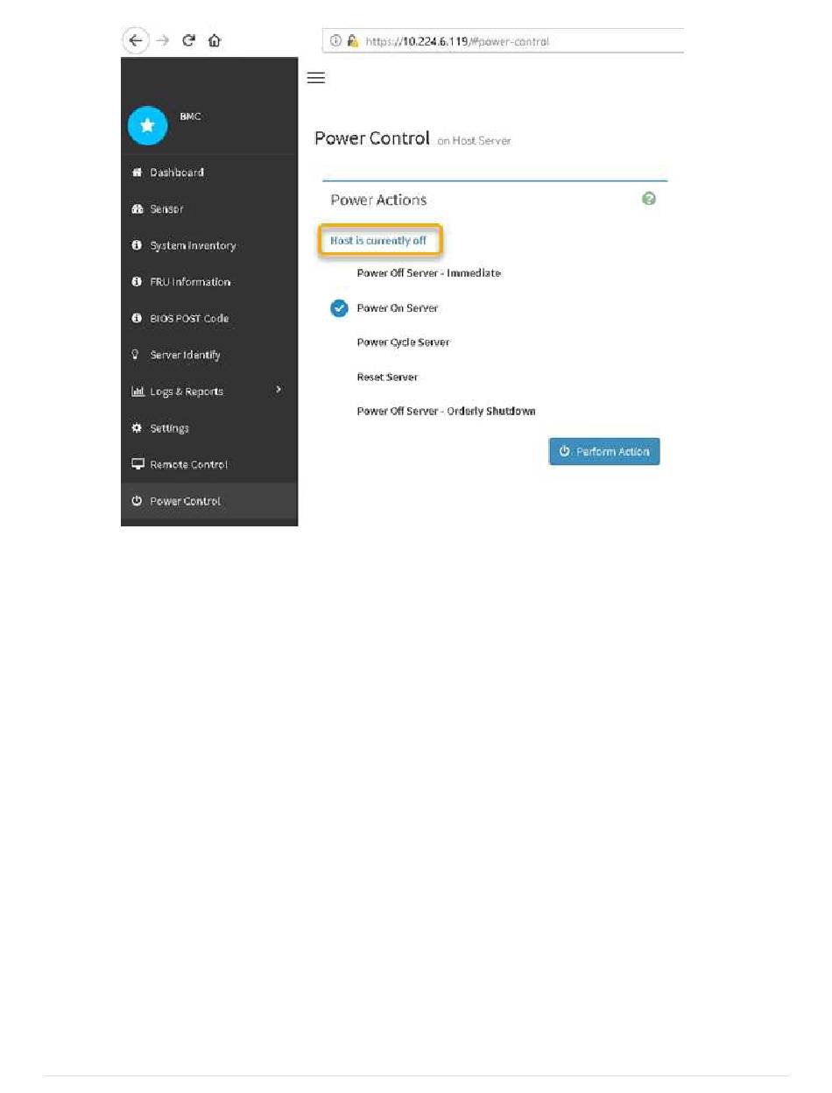832x1093 pixels.
Task: Click the FRU Information info icon
Action: point(137,282)
